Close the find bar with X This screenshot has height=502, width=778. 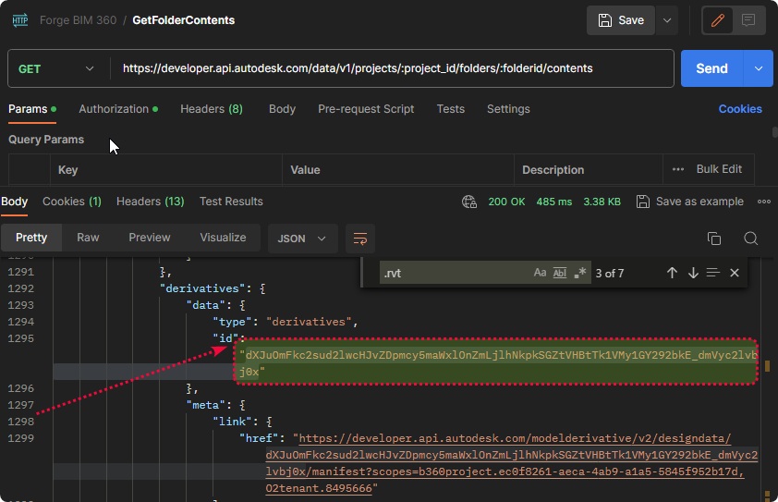click(735, 273)
